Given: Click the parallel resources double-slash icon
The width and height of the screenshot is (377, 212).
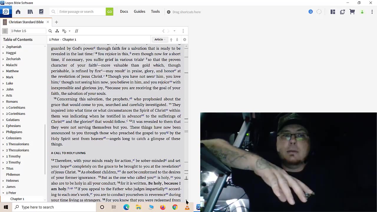Looking at the screenshot, I should pos(77,31).
